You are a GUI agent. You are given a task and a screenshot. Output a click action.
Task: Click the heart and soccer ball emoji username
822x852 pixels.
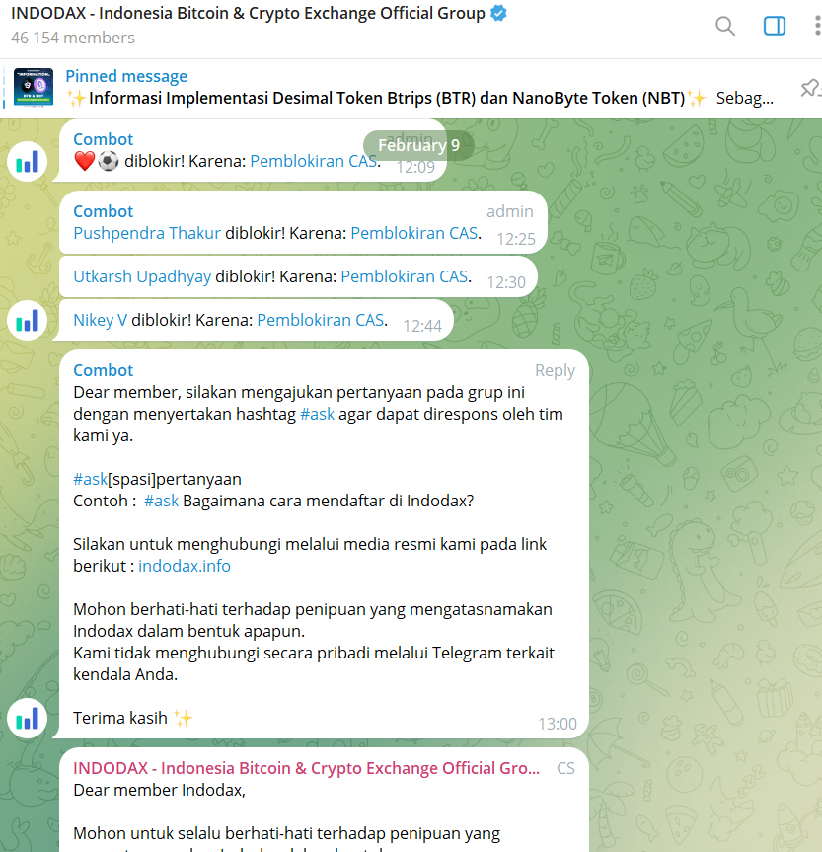tap(96, 161)
